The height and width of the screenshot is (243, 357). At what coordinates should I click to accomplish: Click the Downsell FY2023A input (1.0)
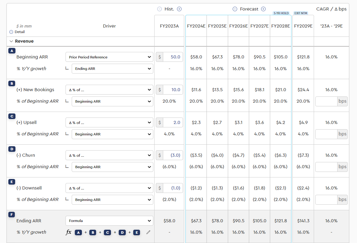point(173,188)
